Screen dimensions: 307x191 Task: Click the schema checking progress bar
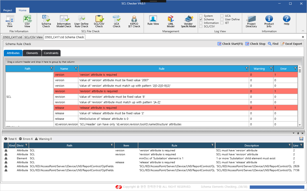[x=277, y=187]
